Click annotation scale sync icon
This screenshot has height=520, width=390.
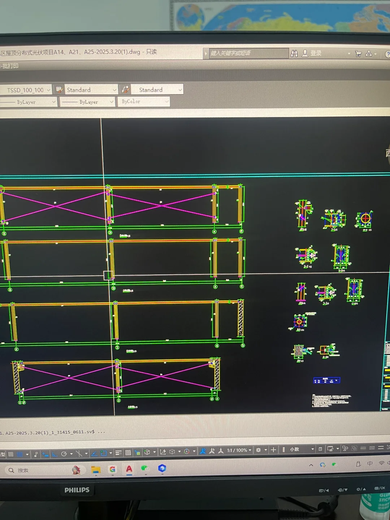[221, 451]
